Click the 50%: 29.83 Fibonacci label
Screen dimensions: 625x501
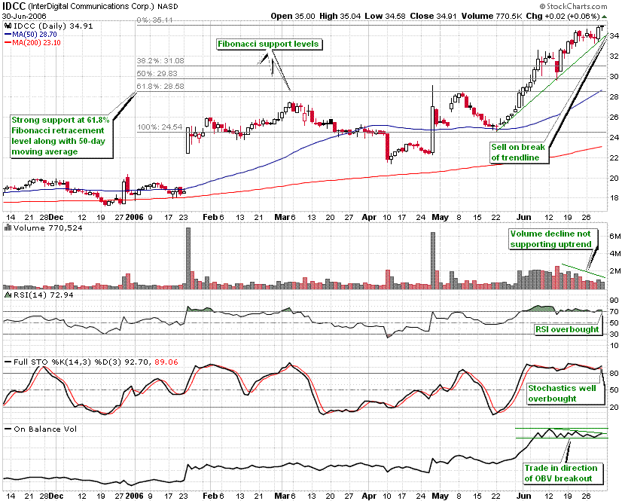(157, 73)
